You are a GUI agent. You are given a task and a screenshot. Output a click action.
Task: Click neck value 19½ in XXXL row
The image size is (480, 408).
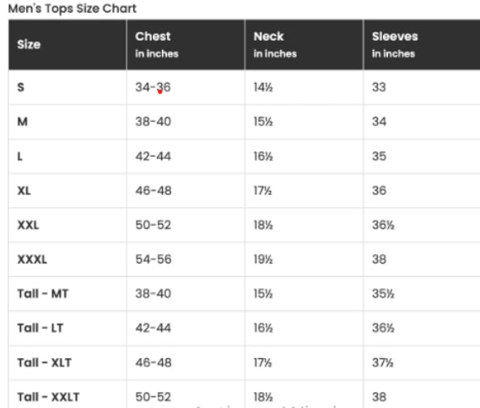263,259
